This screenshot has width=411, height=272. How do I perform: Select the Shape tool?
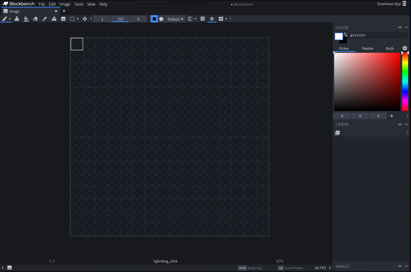[54, 19]
